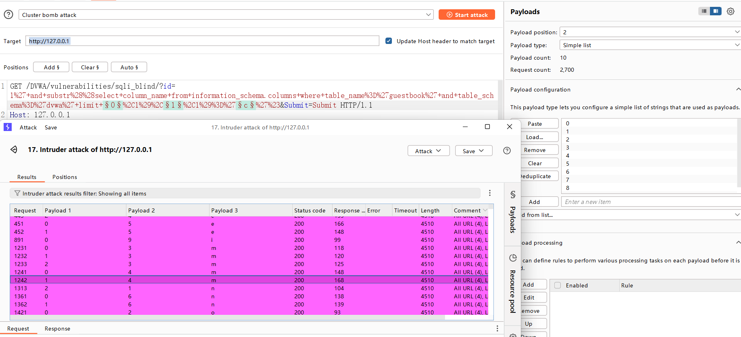This screenshot has height=337, width=741.
Task: Sort results by Payload 3 column
Action: coord(250,210)
